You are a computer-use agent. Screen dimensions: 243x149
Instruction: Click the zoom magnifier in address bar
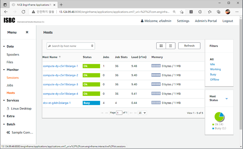pos(174,12)
